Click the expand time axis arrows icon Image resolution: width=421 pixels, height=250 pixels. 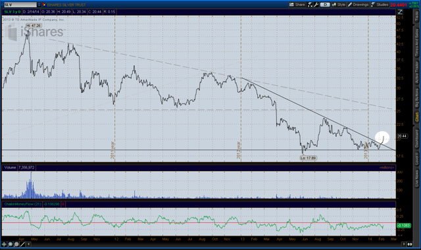(x=410, y=244)
